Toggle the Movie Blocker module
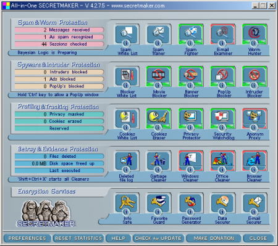The image size is (278, 246). tap(158, 75)
